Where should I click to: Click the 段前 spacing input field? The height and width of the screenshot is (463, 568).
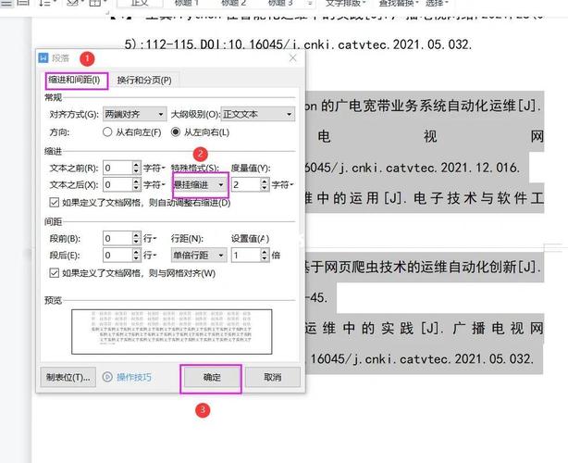coord(117,238)
